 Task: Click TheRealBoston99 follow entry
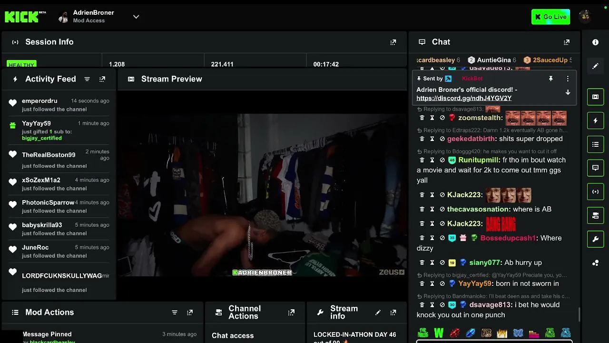pyautogui.click(x=59, y=158)
